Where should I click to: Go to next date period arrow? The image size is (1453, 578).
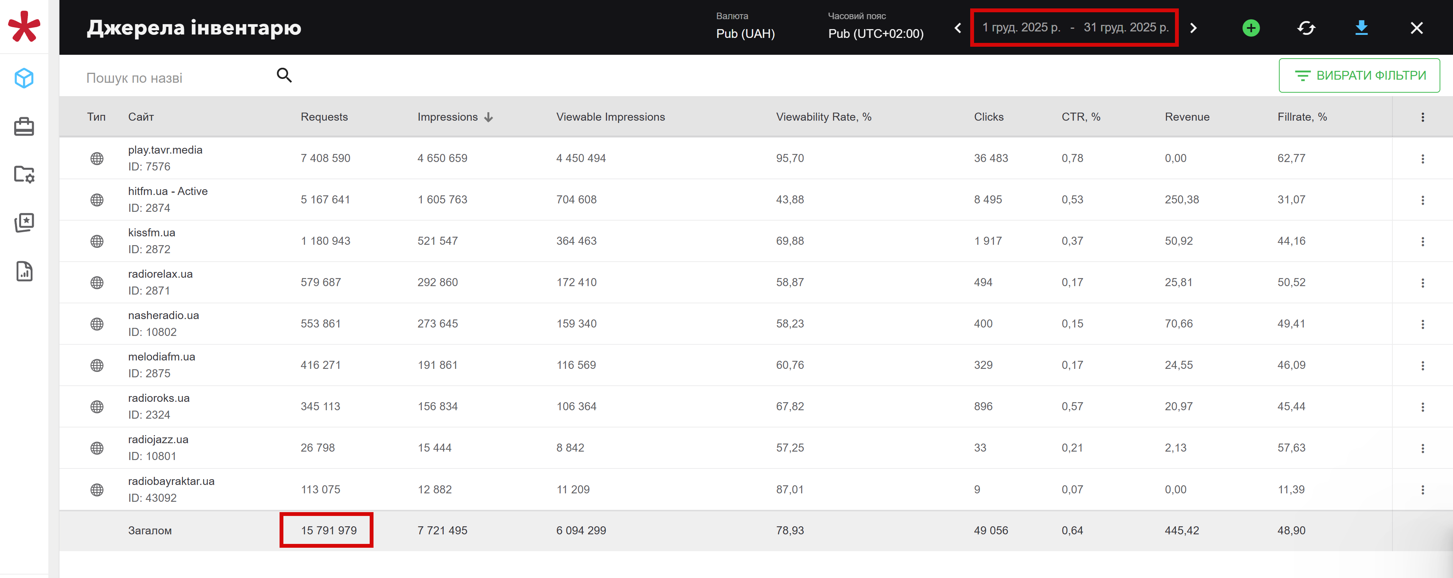[x=1193, y=28]
